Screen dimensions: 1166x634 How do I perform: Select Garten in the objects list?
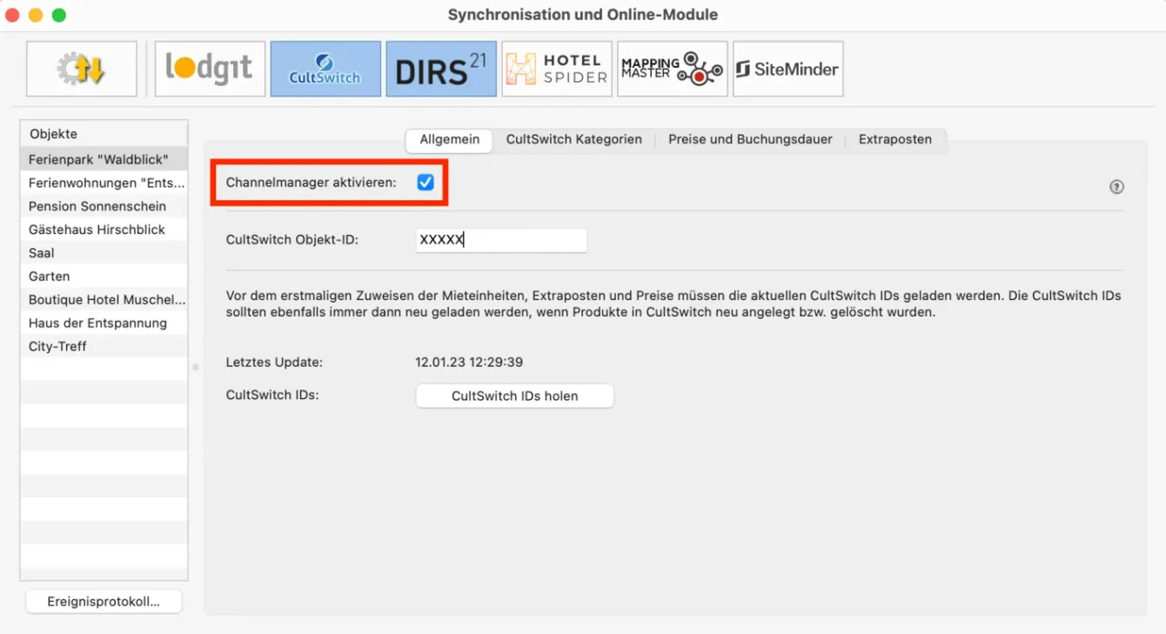pos(104,277)
